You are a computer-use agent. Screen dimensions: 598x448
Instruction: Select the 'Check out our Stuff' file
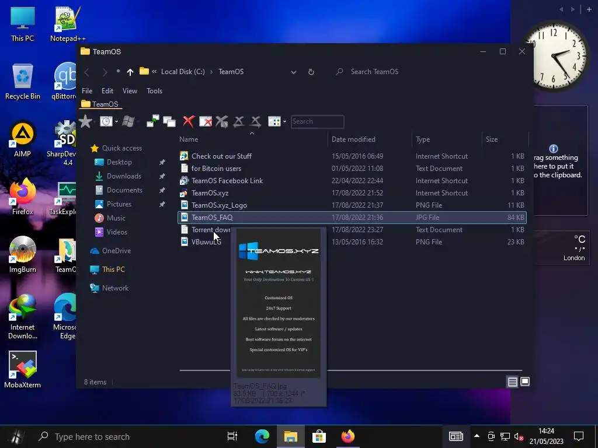click(x=352, y=156)
